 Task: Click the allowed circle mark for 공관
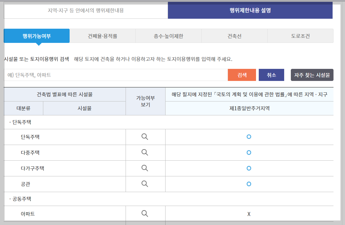(249, 184)
